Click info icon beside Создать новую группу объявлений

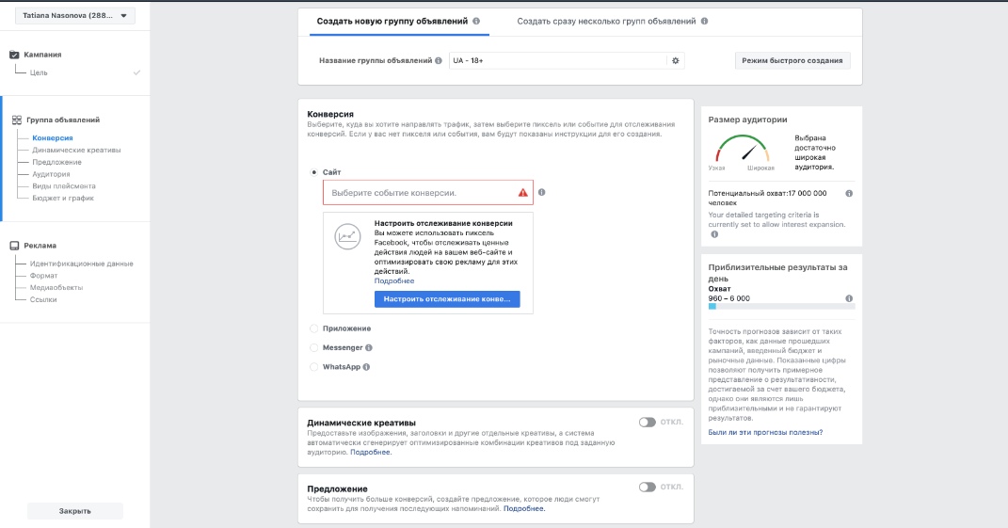476,22
